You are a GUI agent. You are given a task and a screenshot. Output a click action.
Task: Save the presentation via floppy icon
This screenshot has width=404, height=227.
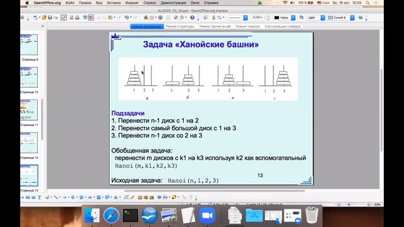coord(50,18)
